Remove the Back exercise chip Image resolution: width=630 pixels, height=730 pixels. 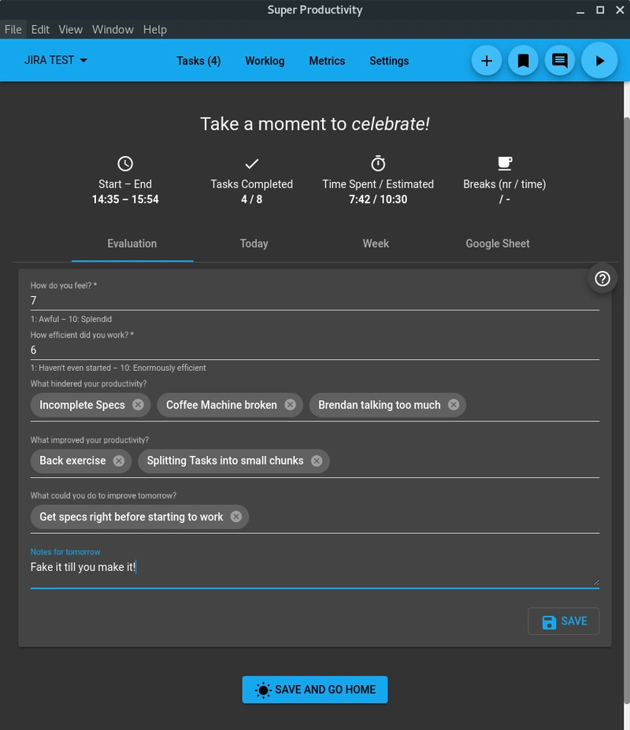pyautogui.click(x=119, y=461)
